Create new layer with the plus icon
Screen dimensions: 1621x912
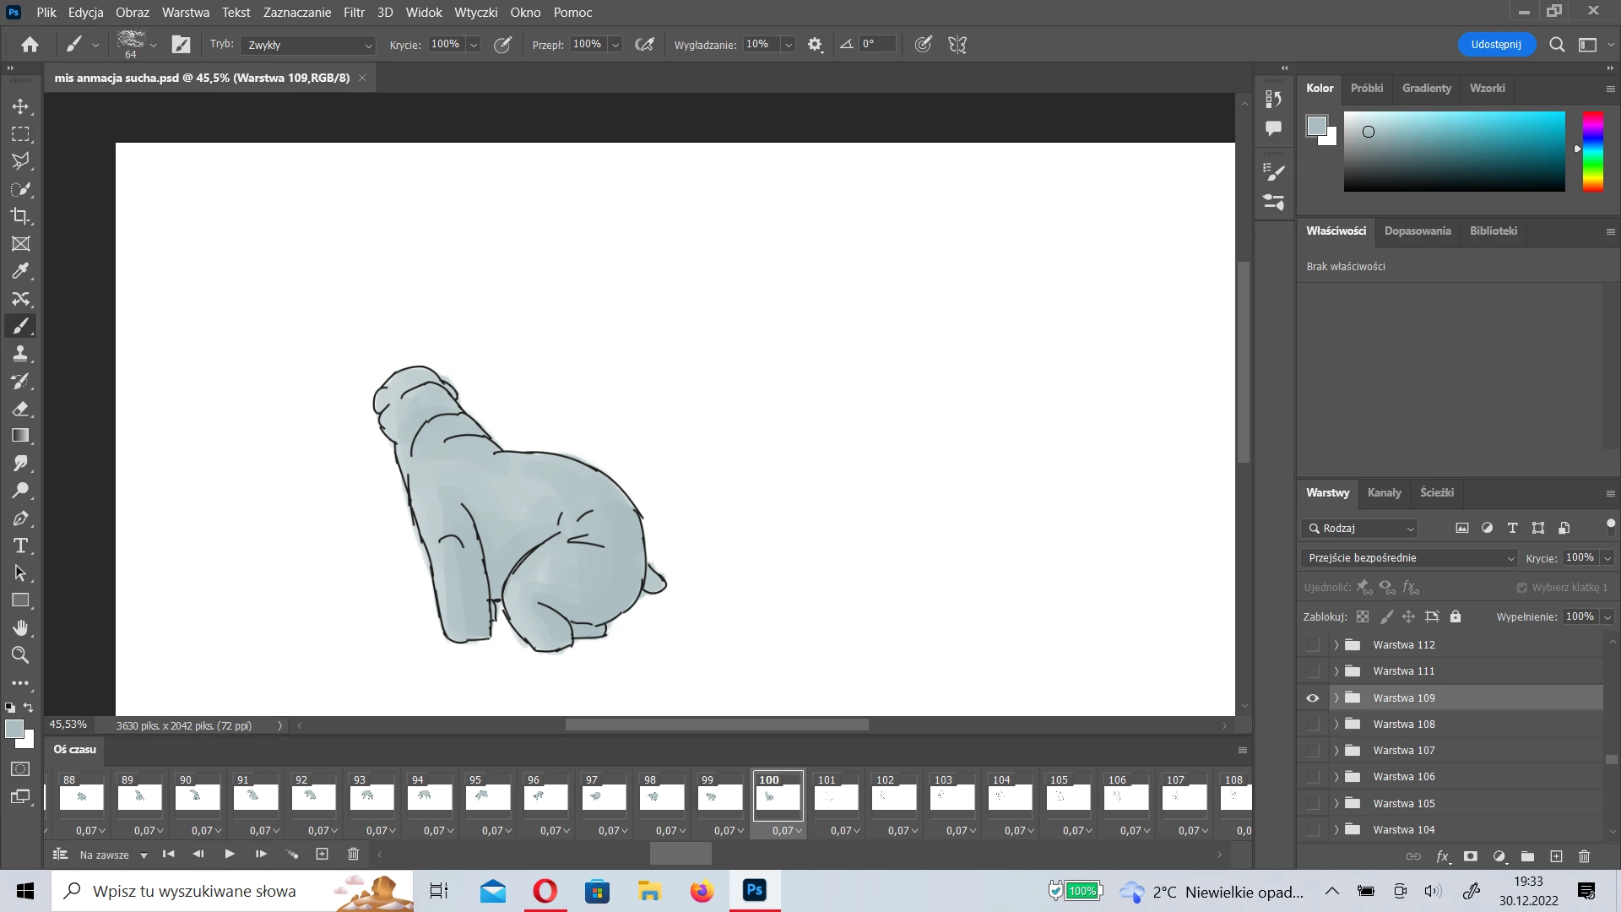(1556, 856)
